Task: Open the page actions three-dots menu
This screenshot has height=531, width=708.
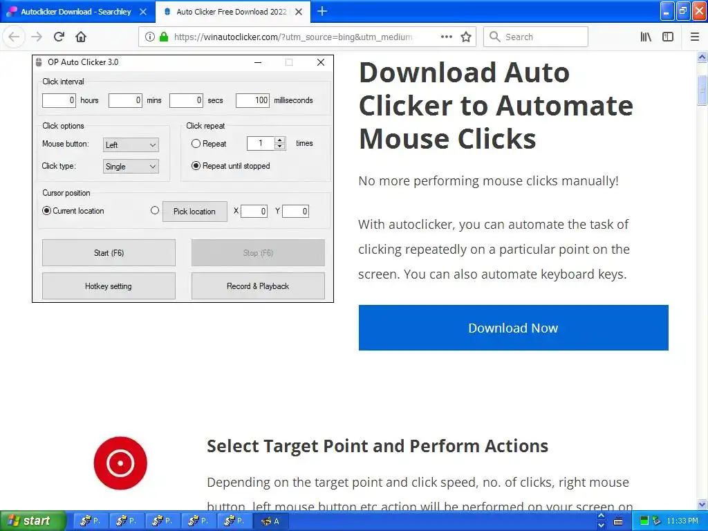Action: tap(446, 37)
